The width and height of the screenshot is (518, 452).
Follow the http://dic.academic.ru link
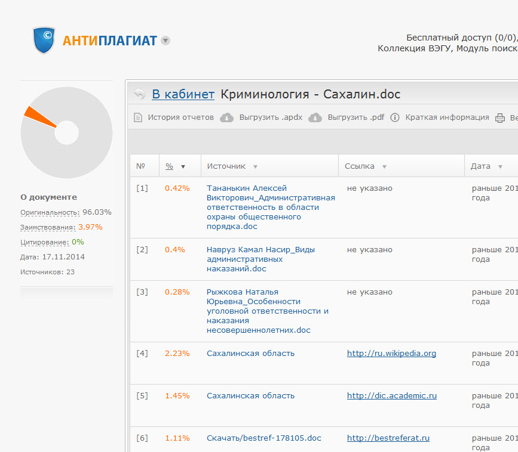coord(392,395)
